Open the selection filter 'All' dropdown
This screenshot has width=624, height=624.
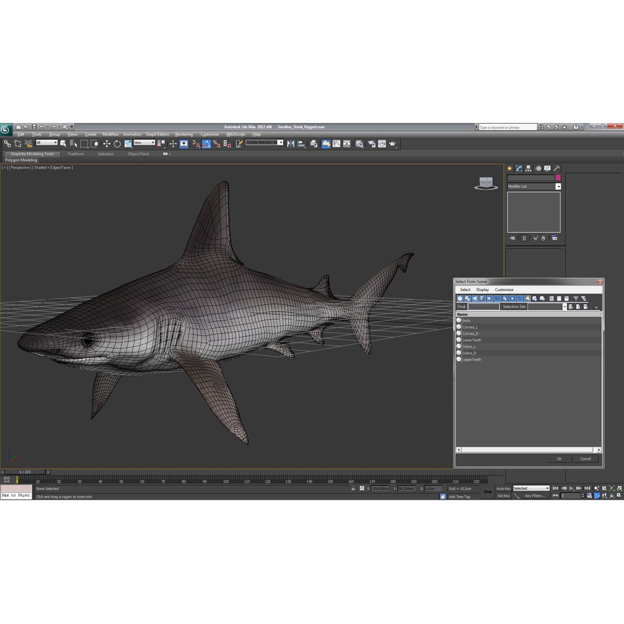click(47, 143)
